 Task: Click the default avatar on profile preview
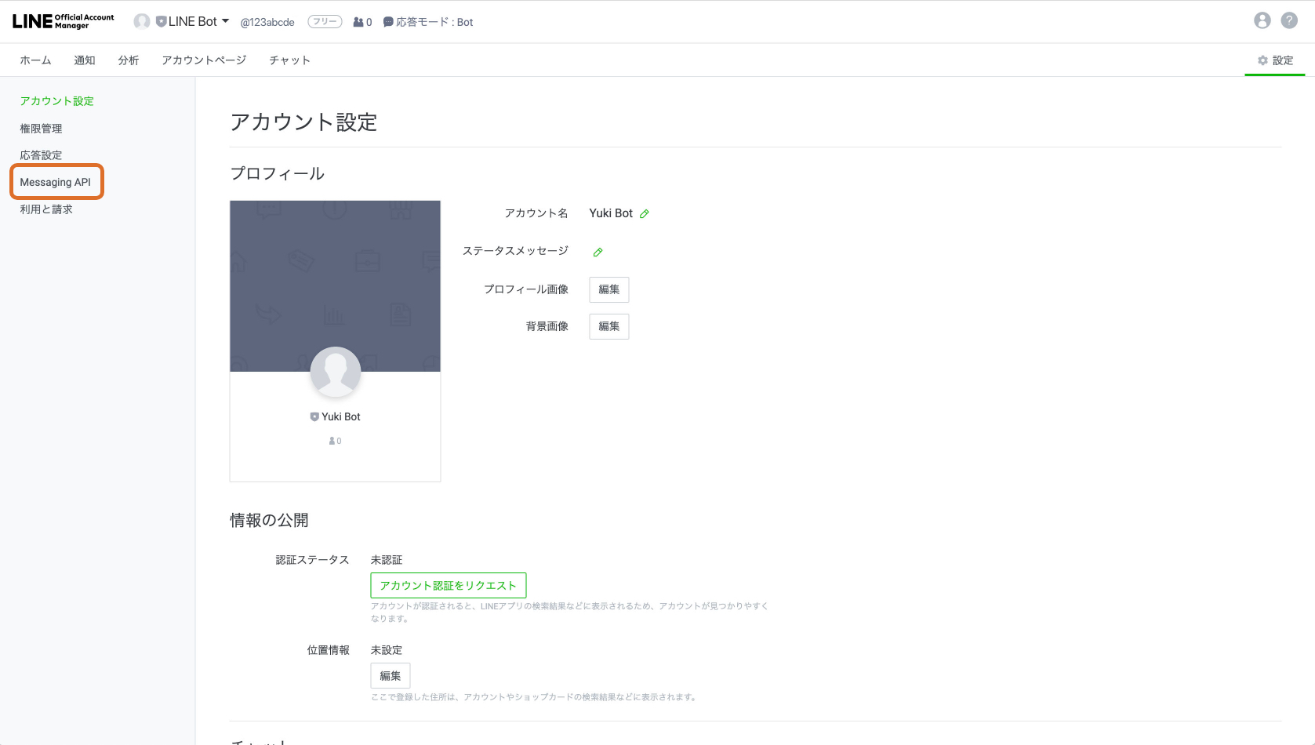click(x=335, y=372)
